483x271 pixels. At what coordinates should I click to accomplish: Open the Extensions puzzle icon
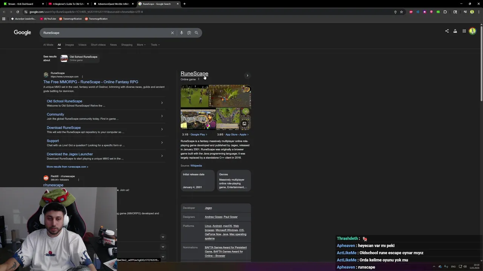tap(445, 12)
